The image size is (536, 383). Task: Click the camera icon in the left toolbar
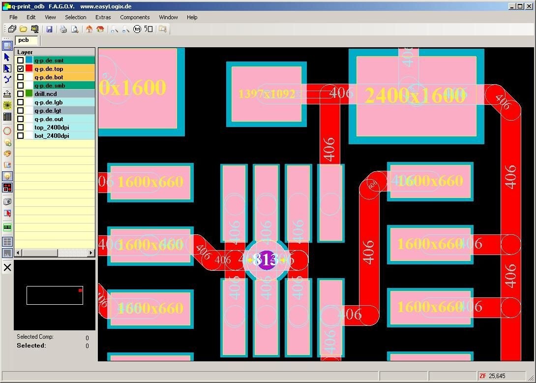point(6,201)
